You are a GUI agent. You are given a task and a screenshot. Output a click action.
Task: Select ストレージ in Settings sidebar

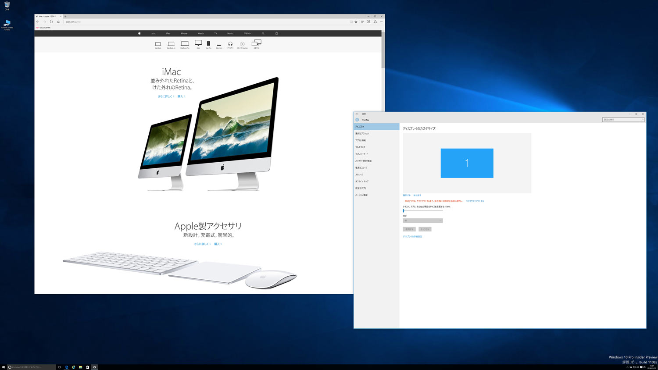376,174
